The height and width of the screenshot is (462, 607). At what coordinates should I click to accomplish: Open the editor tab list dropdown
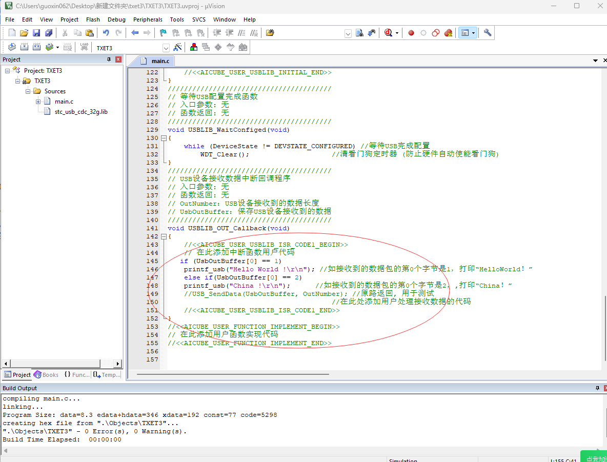point(595,61)
